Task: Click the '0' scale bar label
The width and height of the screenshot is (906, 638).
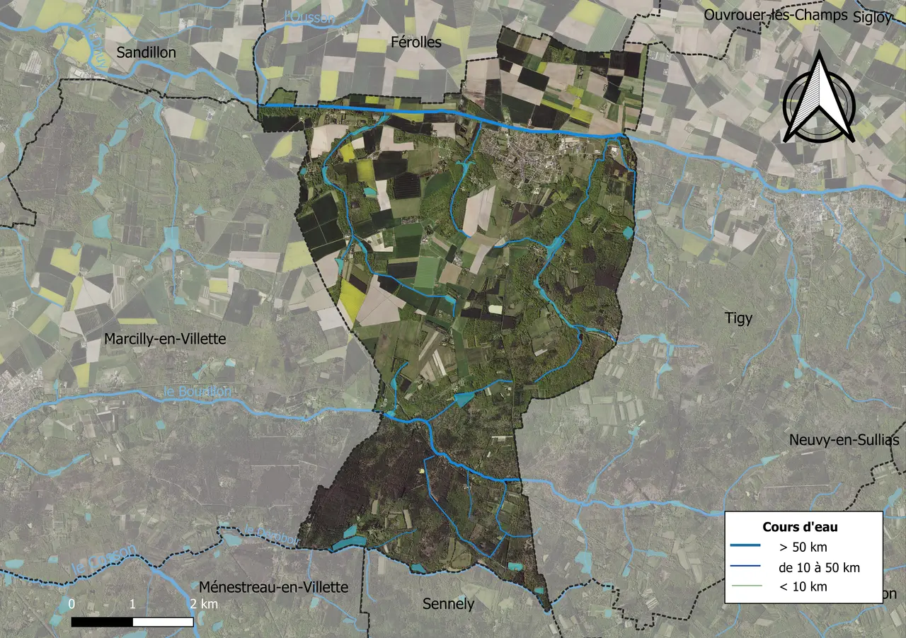Action: coord(71,604)
